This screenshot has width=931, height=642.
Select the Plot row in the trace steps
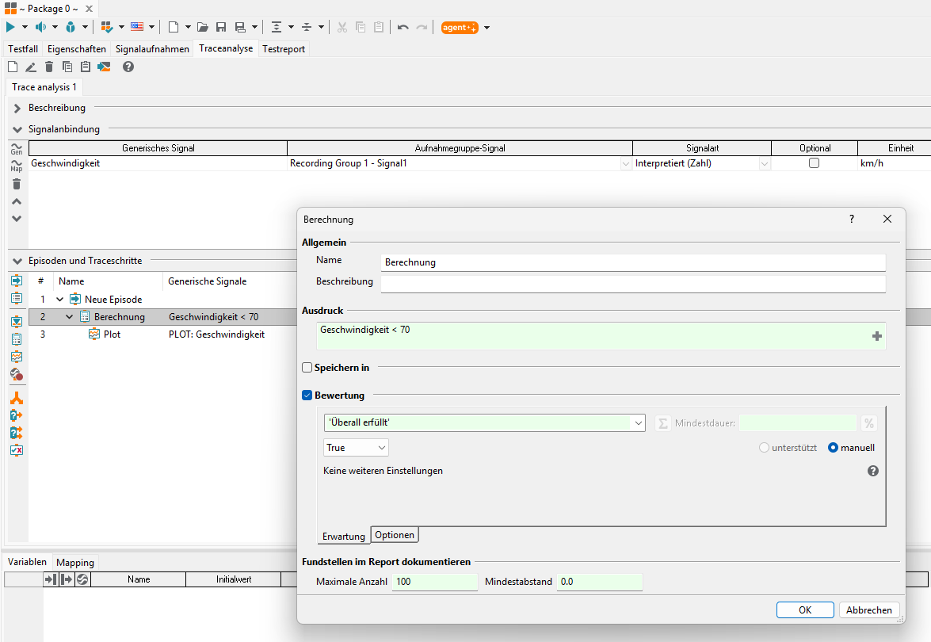(162, 334)
